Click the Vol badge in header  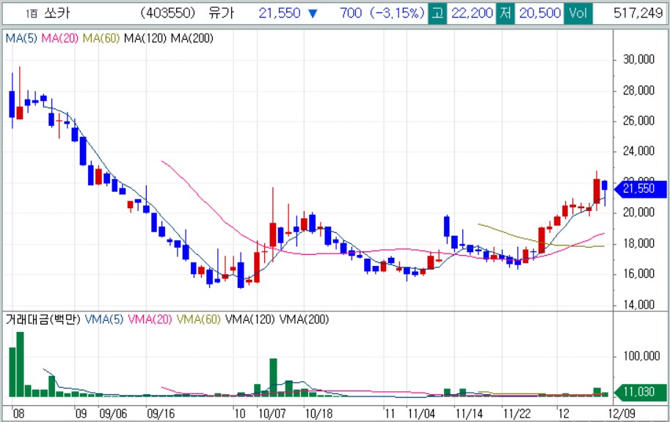[578, 13]
